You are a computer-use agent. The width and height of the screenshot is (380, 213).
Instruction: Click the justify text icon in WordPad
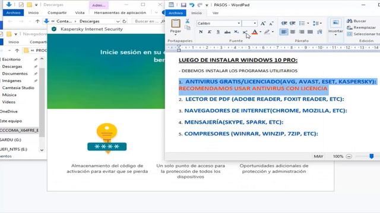coord(310,32)
